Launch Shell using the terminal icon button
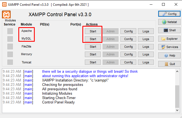 point(169,30)
